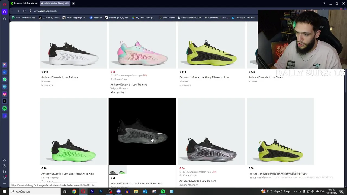The image size is (347, 195).
Task: Reload the adidas page
Action: pyautogui.click(x=24, y=11)
